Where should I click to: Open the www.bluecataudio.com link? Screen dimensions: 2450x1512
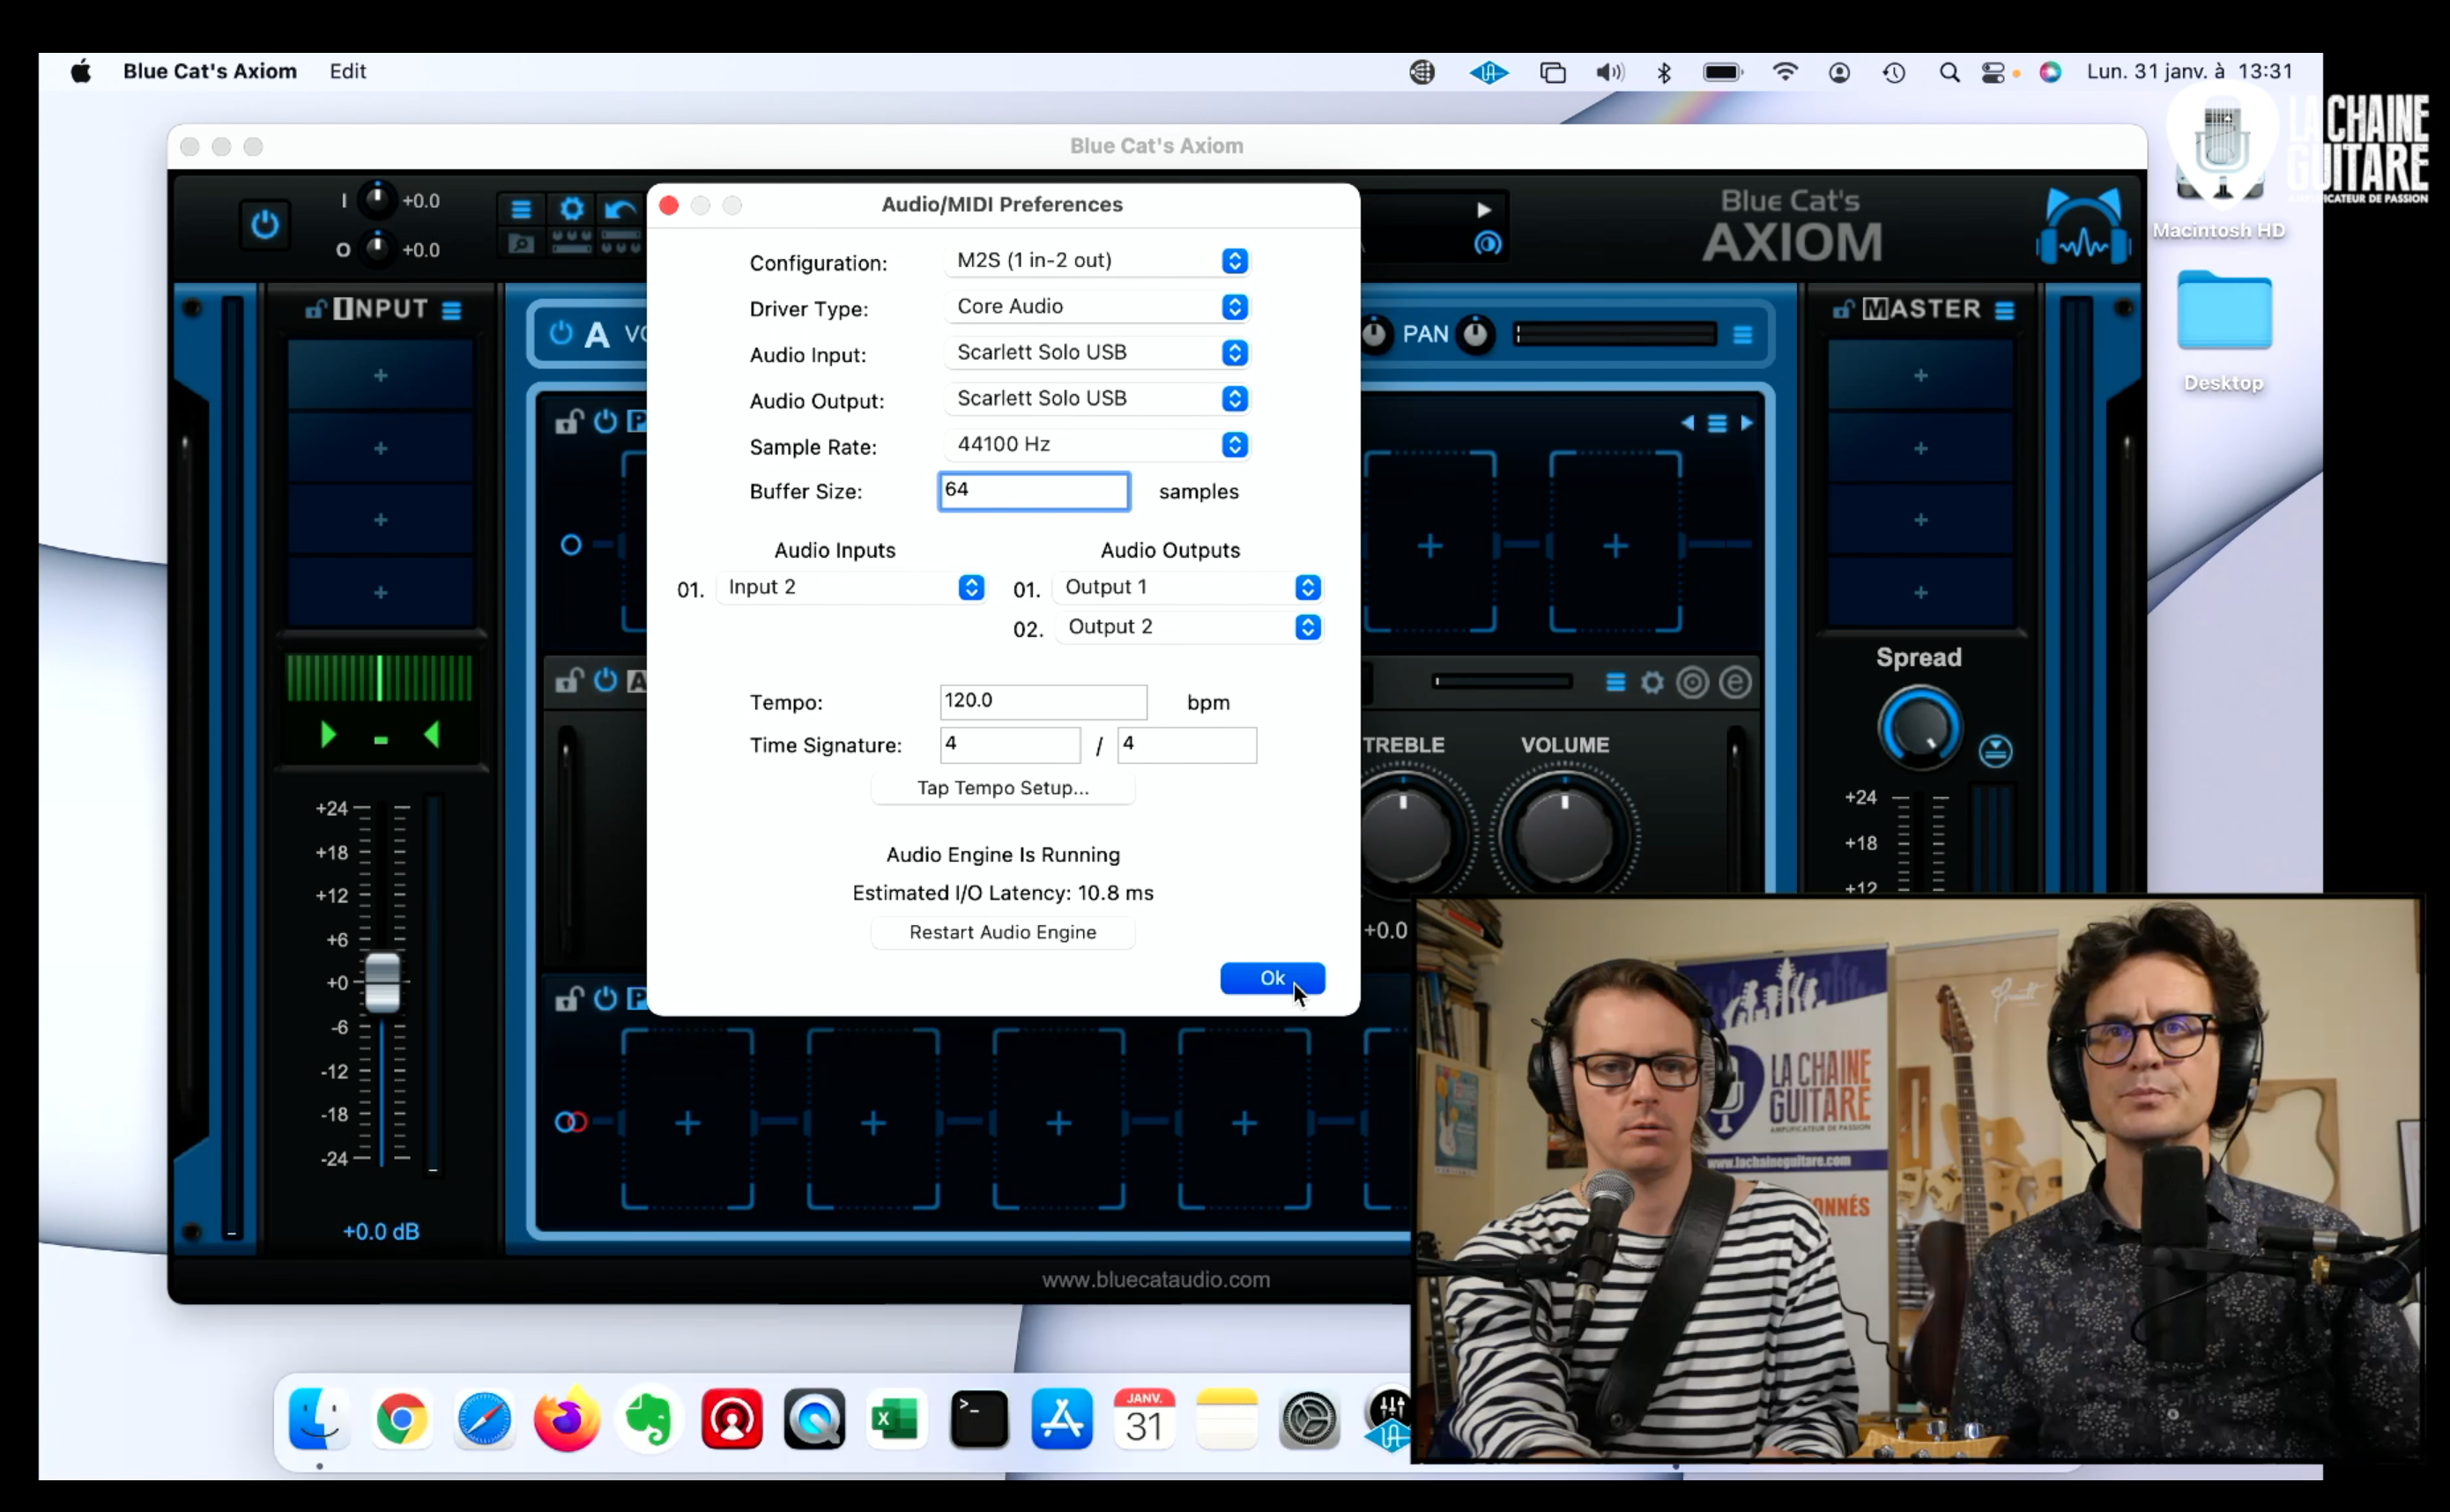tap(1155, 1280)
